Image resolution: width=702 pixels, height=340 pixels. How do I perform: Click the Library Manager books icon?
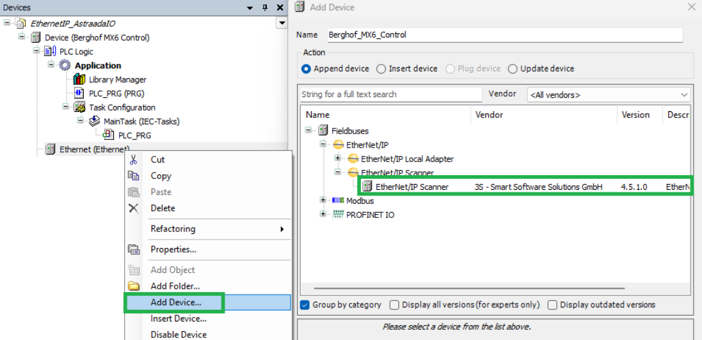(79, 80)
